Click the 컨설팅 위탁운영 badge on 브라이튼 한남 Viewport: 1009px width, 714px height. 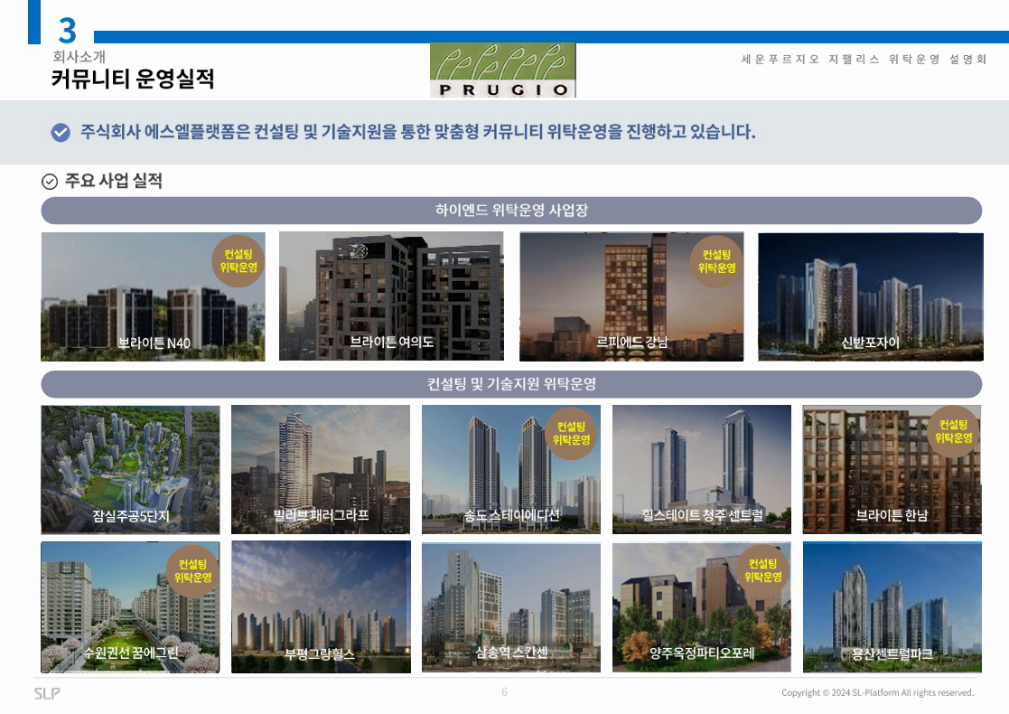954,431
